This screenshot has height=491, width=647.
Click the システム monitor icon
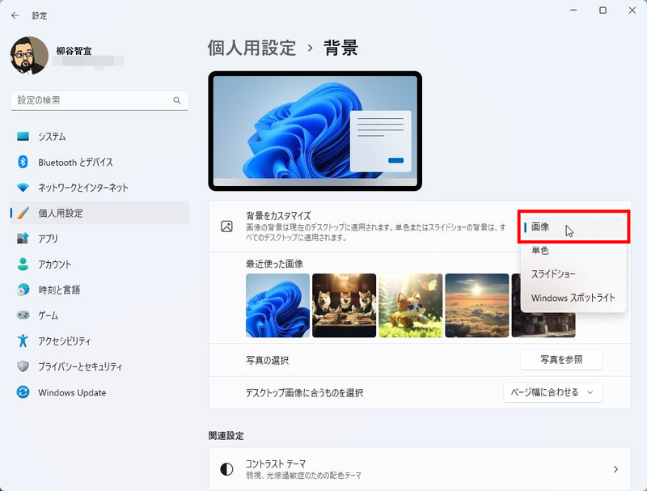[x=23, y=136]
